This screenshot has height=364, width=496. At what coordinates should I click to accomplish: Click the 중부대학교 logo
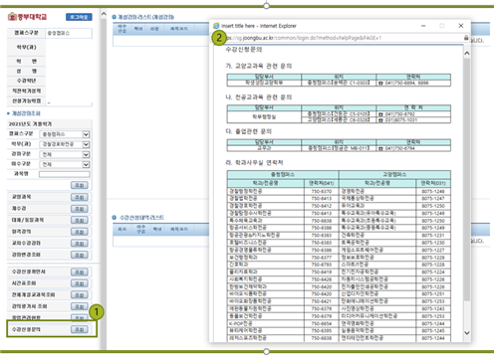pos(27,17)
